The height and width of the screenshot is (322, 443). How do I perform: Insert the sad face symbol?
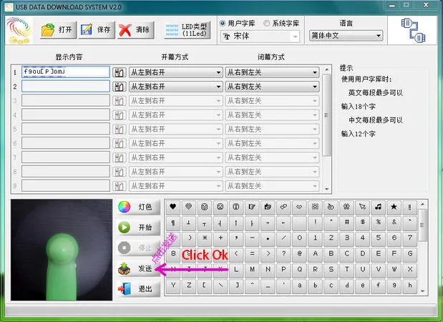220,207
